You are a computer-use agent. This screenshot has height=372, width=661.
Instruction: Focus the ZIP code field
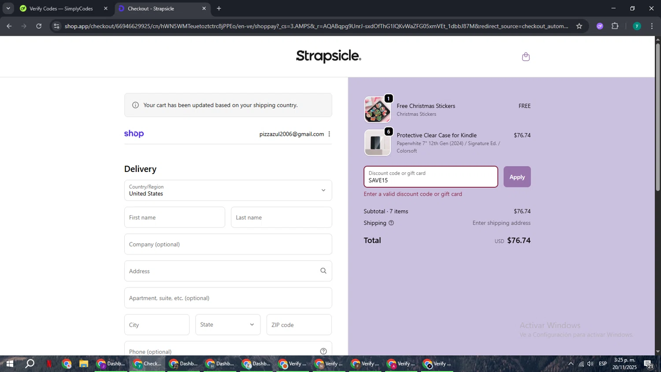coord(299,325)
